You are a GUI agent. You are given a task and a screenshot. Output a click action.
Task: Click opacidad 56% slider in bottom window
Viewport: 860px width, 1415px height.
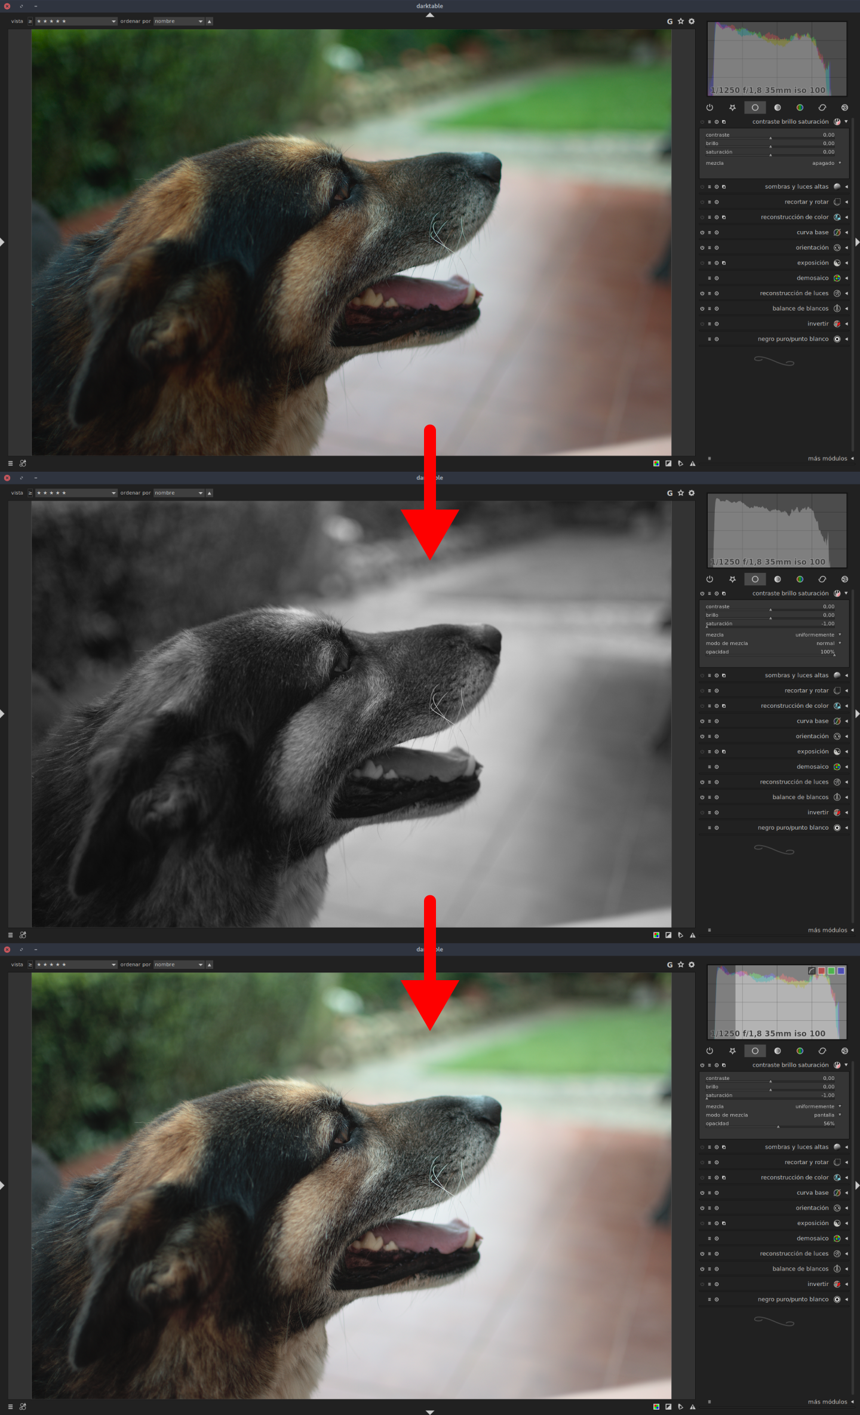[x=770, y=1124]
